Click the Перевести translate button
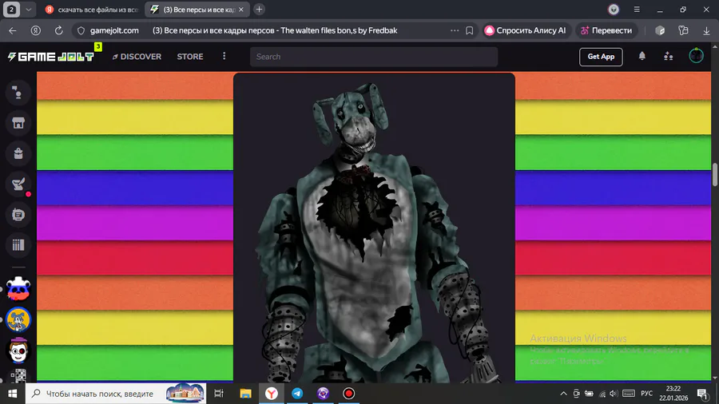The width and height of the screenshot is (719, 404). pyautogui.click(x=606, y=30)
